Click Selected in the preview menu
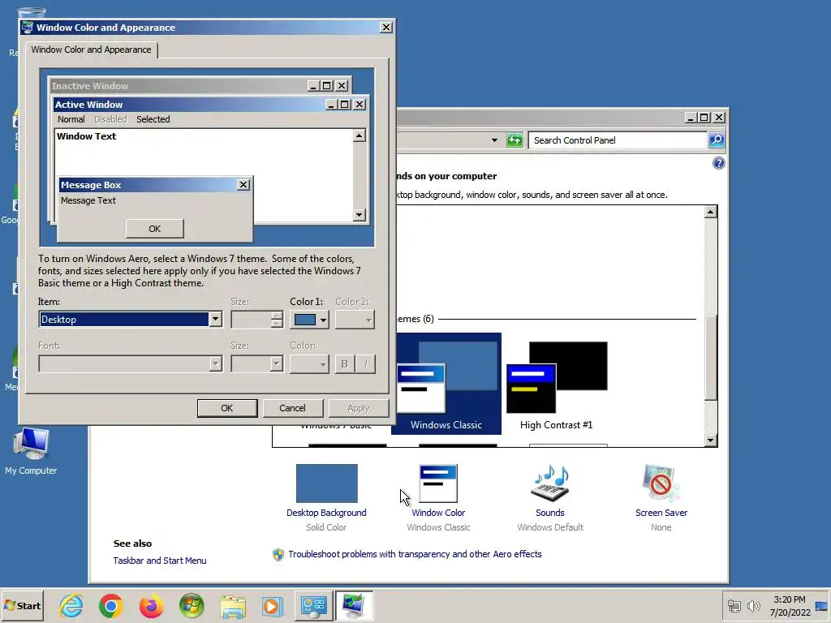This screenshot has width=831, height=623. pos(153,119)
